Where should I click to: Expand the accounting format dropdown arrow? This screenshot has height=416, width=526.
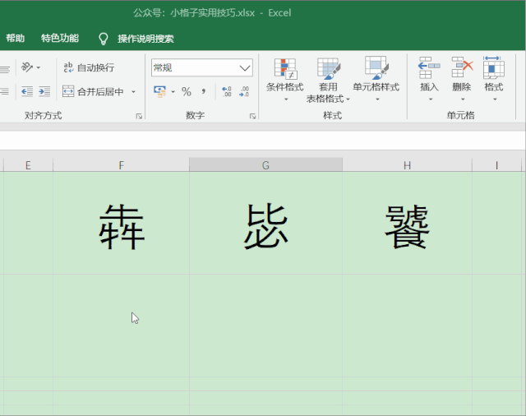click(173, 91)
